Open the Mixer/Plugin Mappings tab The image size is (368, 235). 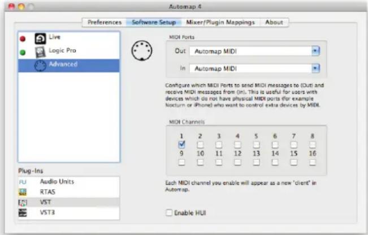tap(220, 22)
